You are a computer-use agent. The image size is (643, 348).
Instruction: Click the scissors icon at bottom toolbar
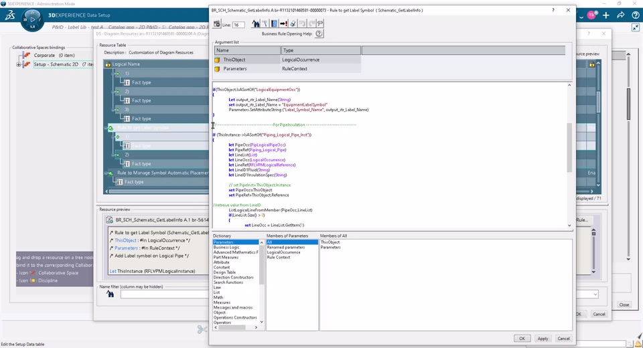click(202, 329)
